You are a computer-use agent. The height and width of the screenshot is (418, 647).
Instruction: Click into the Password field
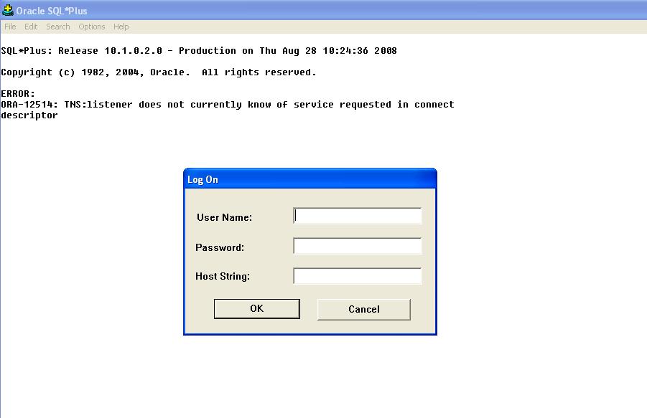[358, 246]
